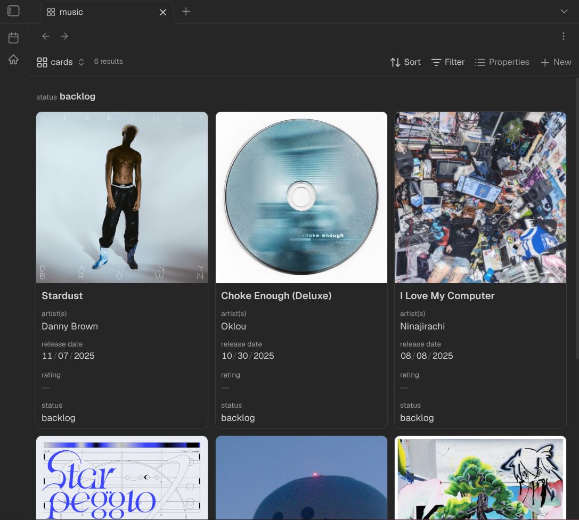The width and height of the screenshot is (579, 520).
Task: Navigate back with the left arrow
Action: pyautogui.click(x=46, y=36)
